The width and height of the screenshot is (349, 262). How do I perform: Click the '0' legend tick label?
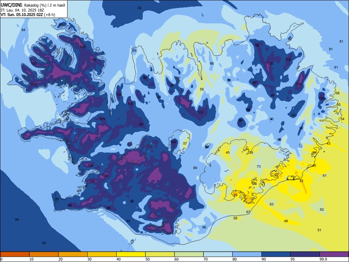pyautogui.click(x=1, y=259)
